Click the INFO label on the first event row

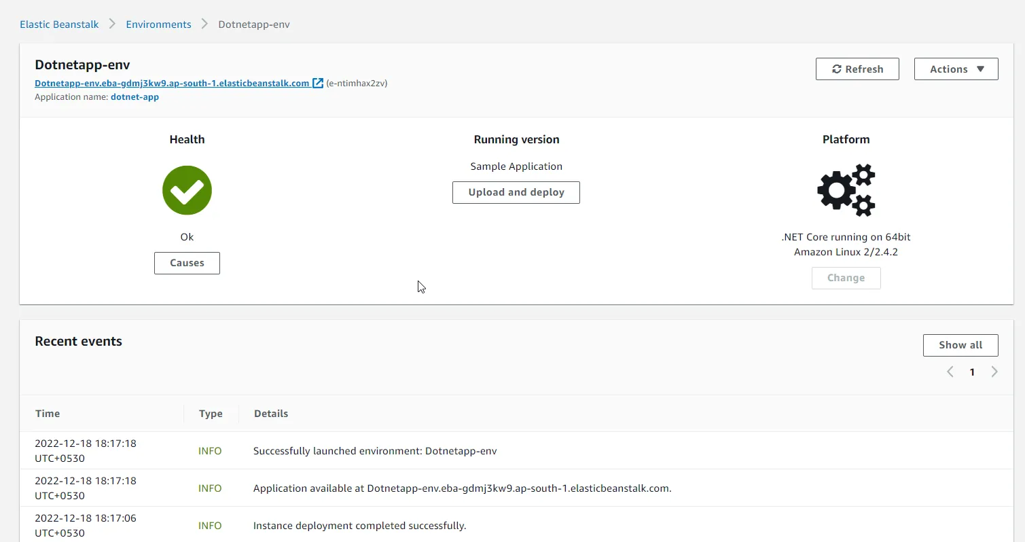(x=210, y=450)
